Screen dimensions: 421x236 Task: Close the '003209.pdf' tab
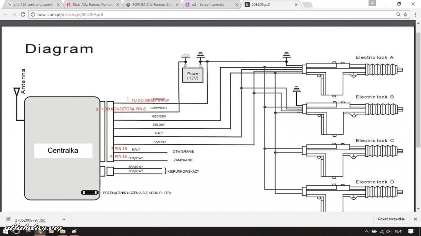296,5
